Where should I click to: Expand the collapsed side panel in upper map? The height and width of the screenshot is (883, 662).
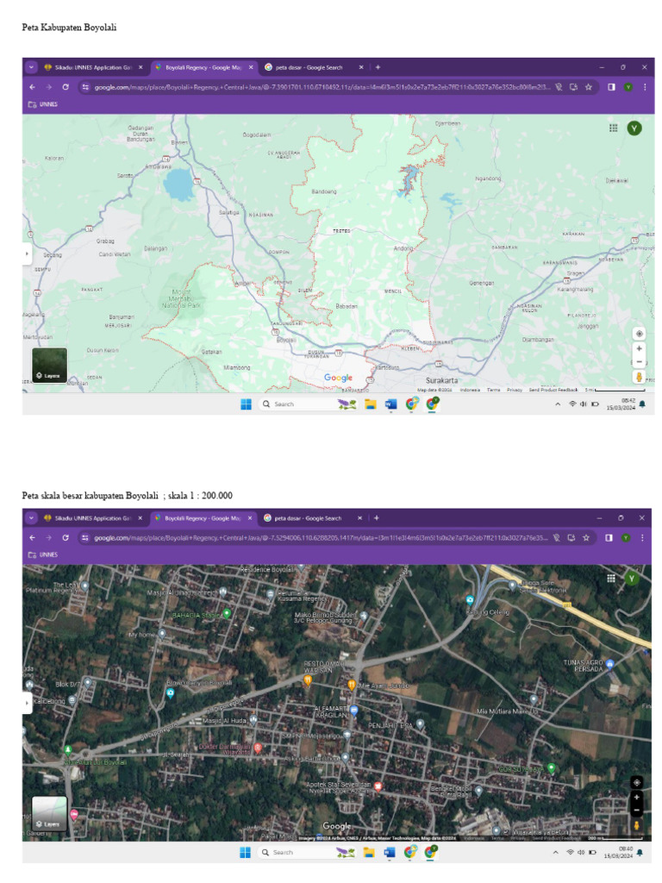click(x=27, y=254)
